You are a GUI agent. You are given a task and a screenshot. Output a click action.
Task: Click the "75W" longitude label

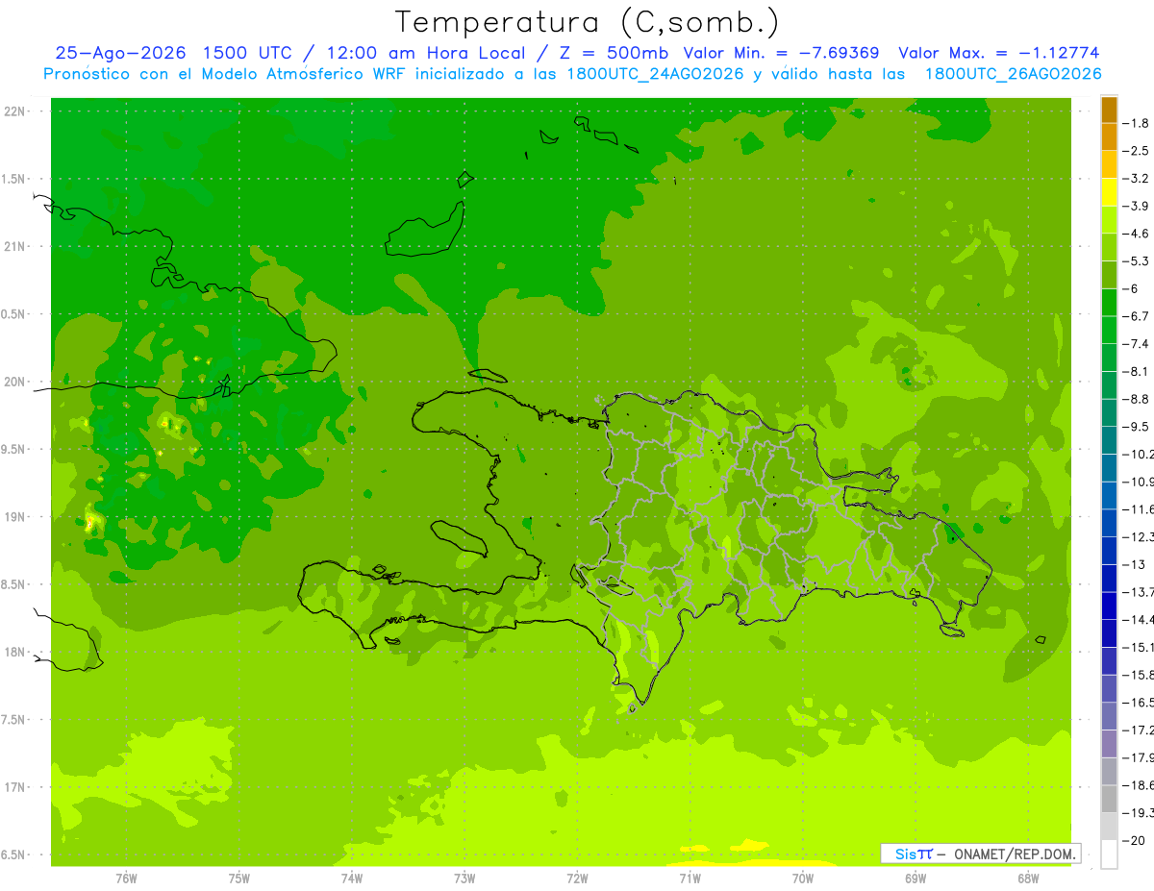point(238,878)
